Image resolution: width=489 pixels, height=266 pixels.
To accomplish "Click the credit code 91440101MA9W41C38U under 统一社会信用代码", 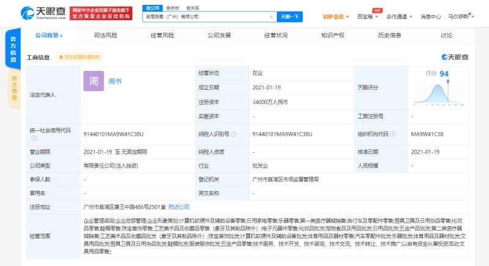I will 114,134.
